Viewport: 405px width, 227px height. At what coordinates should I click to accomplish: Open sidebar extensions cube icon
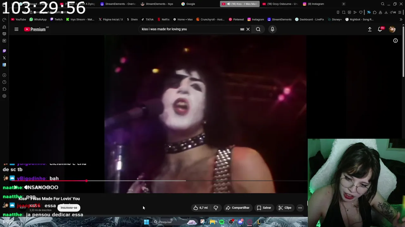click(4, 89)
